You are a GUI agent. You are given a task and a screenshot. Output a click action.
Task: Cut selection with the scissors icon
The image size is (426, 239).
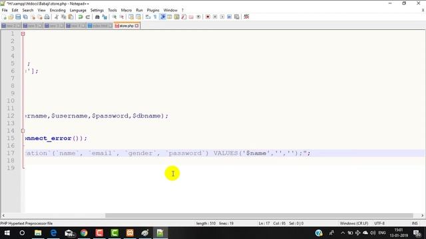click(57, 17)
